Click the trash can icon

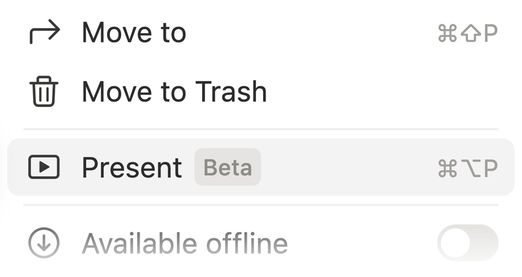43,92
